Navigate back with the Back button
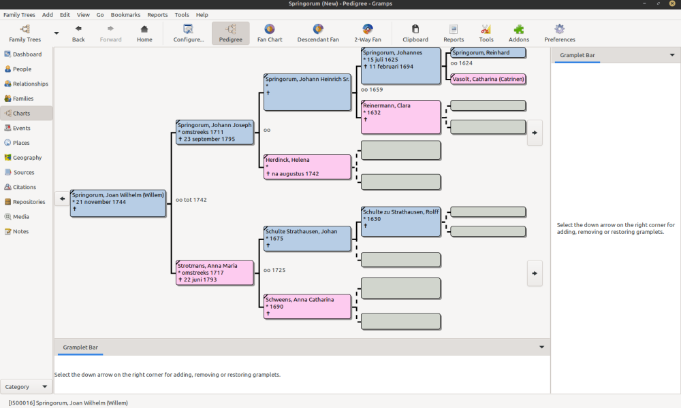This screenshot has height=408, width=681. [x=78, y=33]
